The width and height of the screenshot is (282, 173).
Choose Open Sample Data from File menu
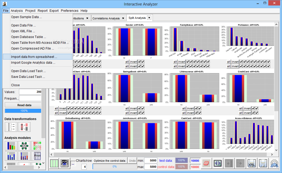[38, 17]
